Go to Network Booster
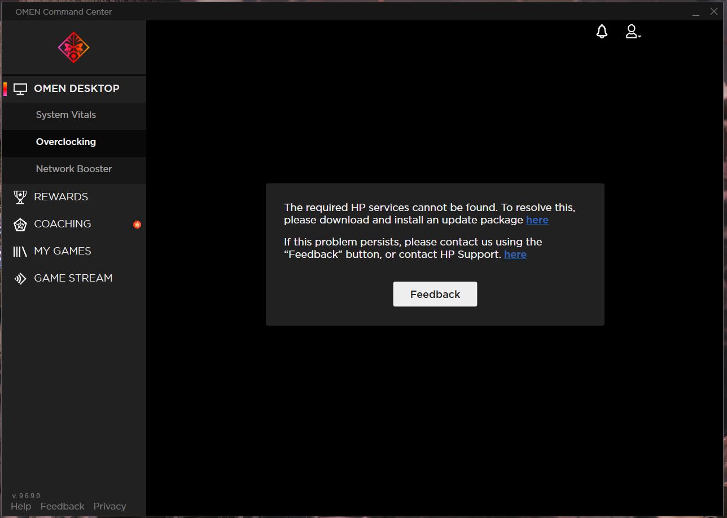 [x=73, y=169]
